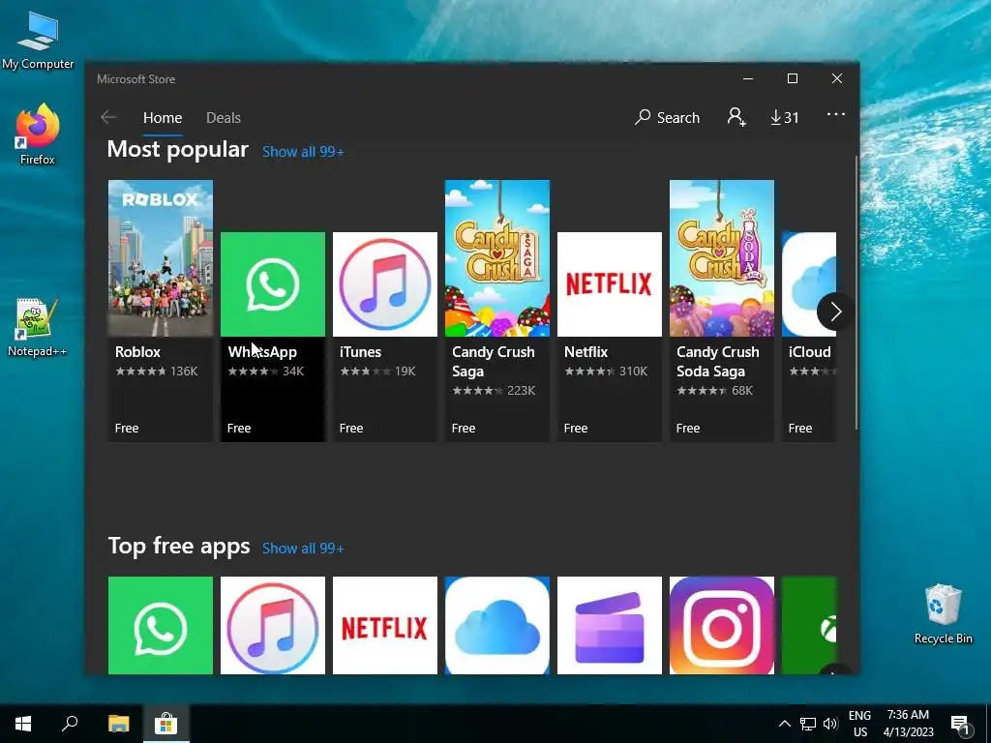Open File Explorer from taskbar
The width and height of the screenshot is (991, 743).
118,724
